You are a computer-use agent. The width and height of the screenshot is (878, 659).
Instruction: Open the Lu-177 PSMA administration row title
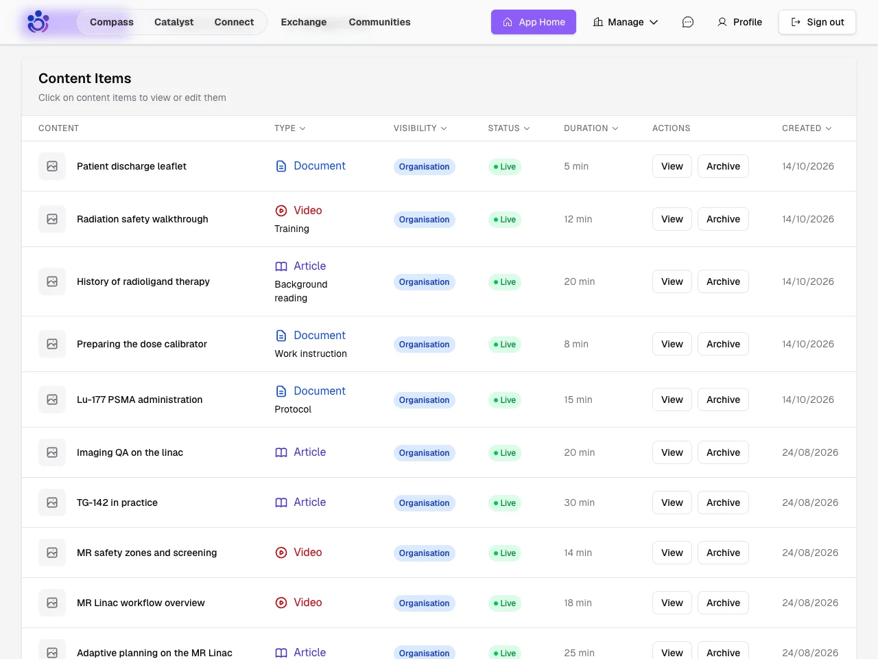click(139, 400)
